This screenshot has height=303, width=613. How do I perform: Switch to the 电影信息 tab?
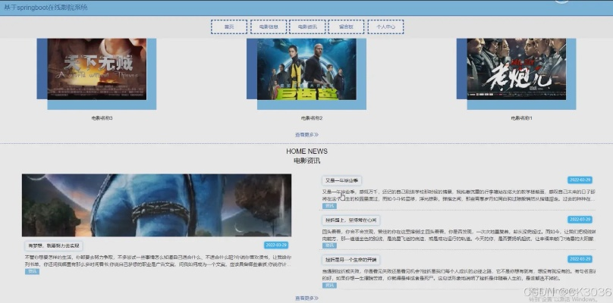(268, 27)
